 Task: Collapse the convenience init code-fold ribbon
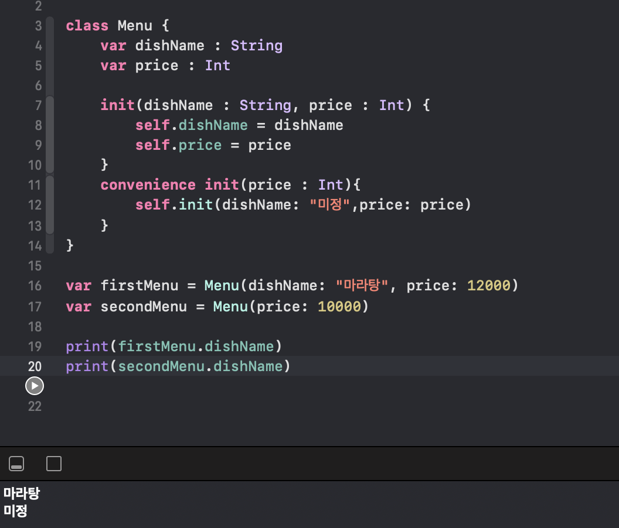[50, 205]
